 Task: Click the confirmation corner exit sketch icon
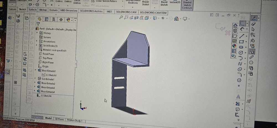220,27
